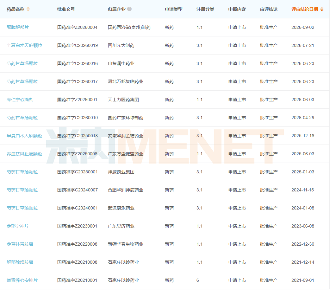Open drug link 益肾养心安神片
330x290 pixels.
click(x=22, y=280)
